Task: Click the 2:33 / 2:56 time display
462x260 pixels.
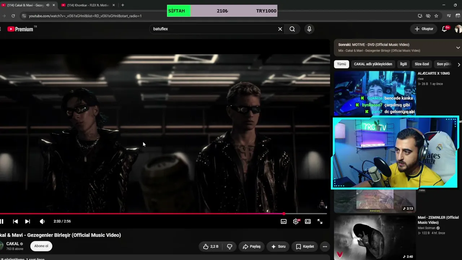Action: (x=62, y=221)
